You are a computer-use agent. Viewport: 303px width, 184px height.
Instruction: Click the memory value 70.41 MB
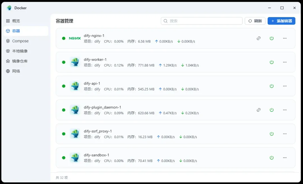pyautogui.click(x=145, y=161)
